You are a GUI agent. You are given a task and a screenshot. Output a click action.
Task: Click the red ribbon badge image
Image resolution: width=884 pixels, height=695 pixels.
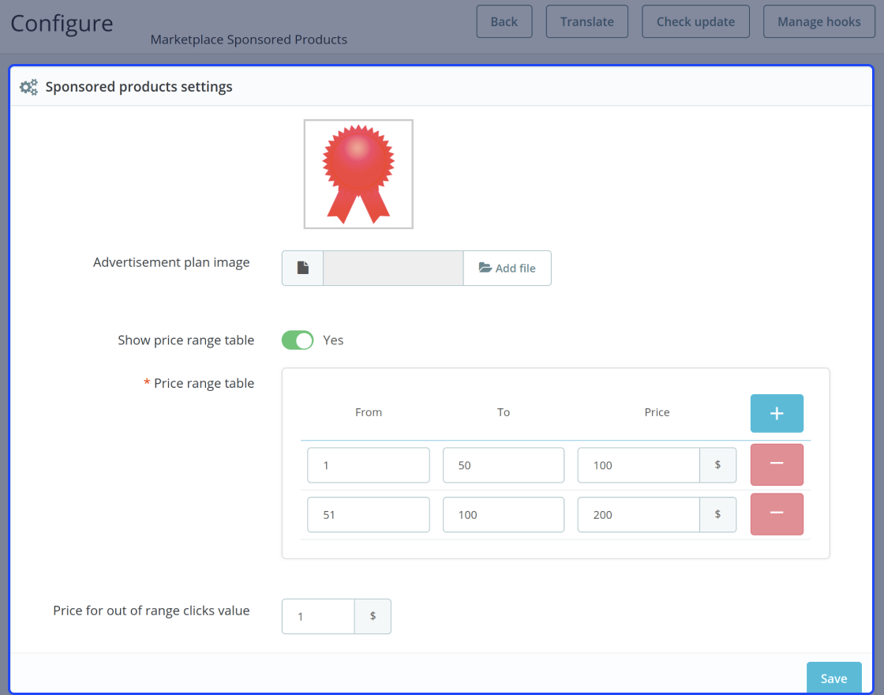(358, 174)
